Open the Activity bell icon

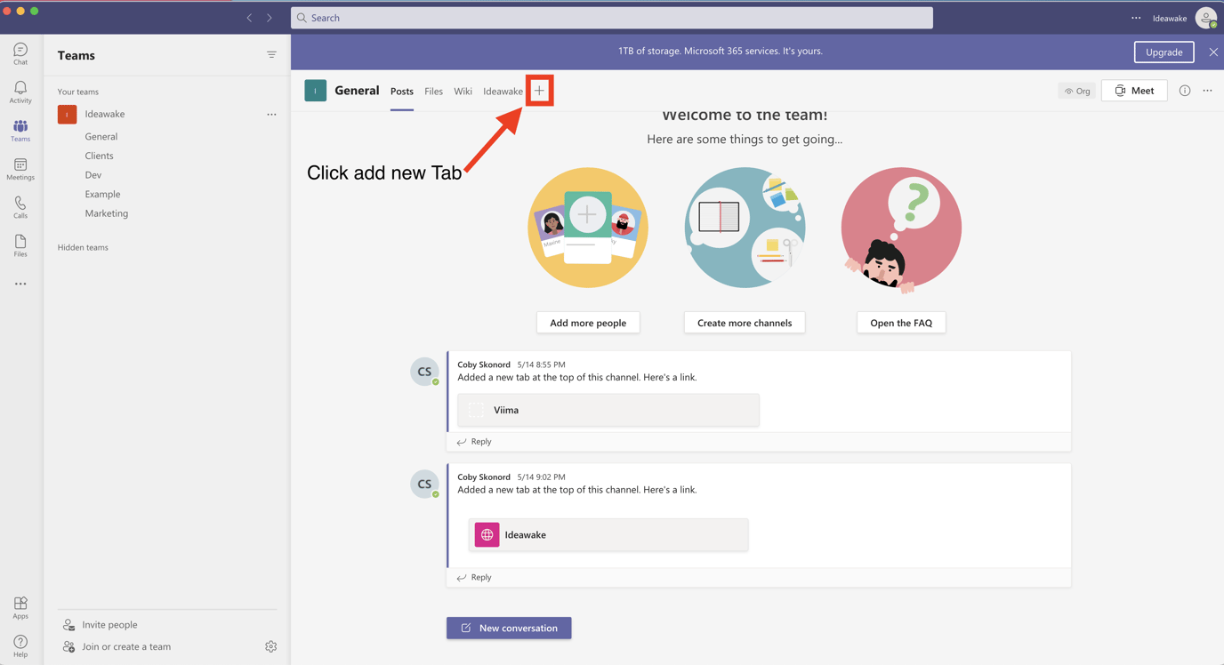[x=20, y=92]
